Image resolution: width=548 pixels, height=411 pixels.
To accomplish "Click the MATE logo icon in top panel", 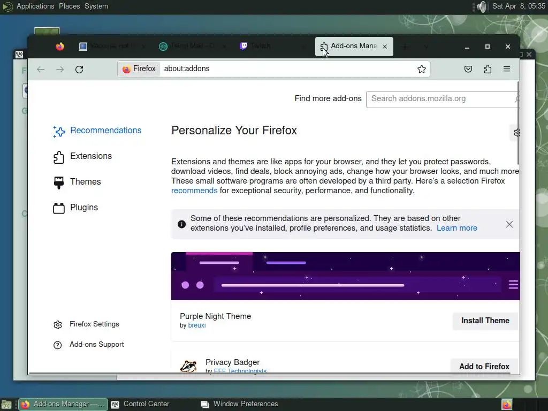I will (x=7, y=6).
